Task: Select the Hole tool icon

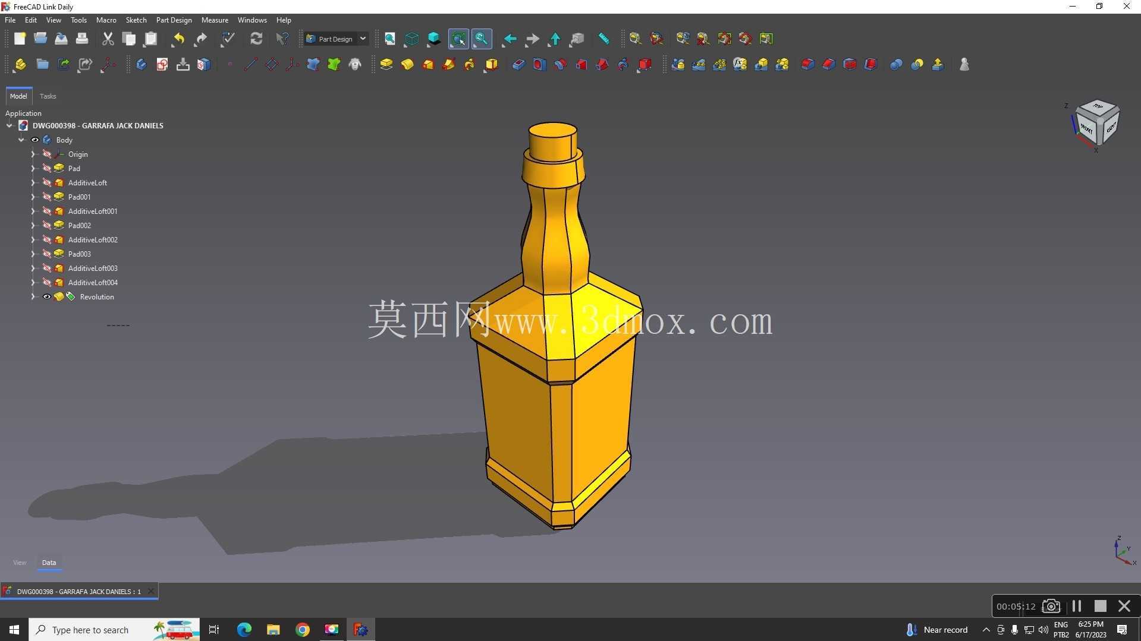Action: 539,65
